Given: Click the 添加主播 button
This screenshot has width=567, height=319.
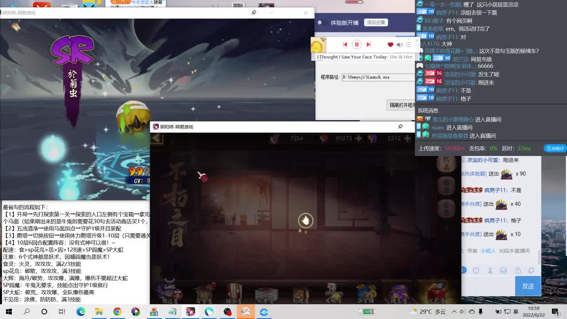Looking at the screenshot, I should (x=376, y=22).
